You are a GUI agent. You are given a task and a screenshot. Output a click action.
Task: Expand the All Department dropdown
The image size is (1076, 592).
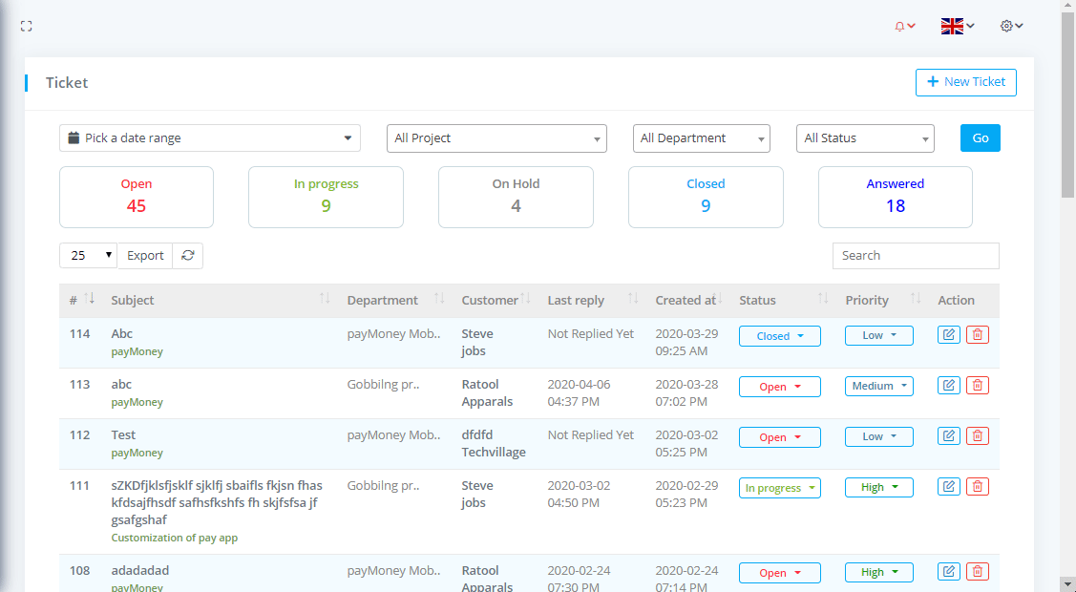click(x=701, y=138)
